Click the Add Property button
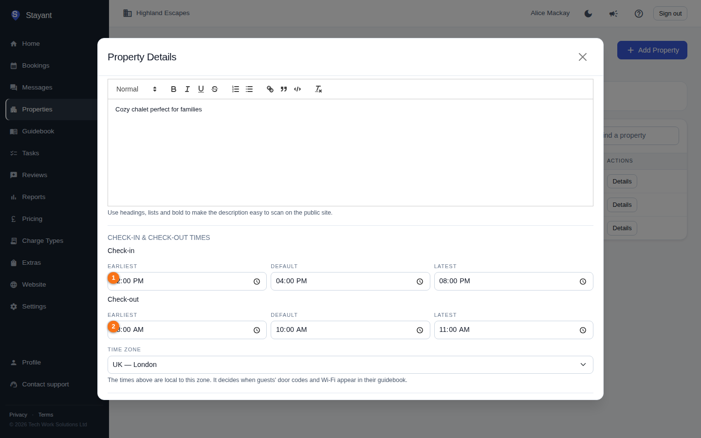The image size is (701, 438). tap(652, 50)
